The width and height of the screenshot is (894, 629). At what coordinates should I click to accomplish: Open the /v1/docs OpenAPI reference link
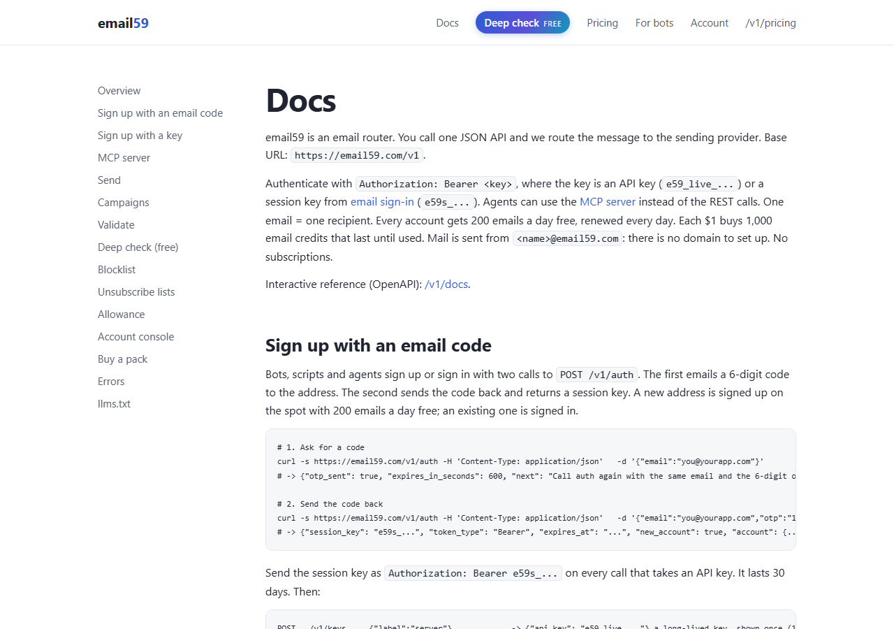(446, 284)
